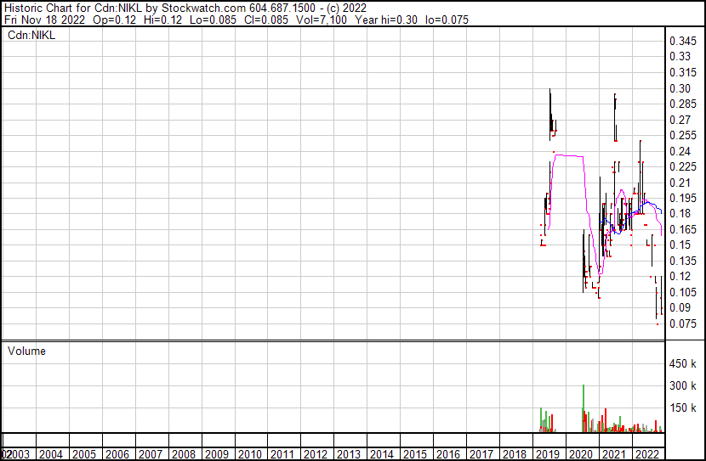Viewport: 706px width, 461px height.
Task: Click the Volume panel label
Action: pyautogui.click(x=26, y=351)
